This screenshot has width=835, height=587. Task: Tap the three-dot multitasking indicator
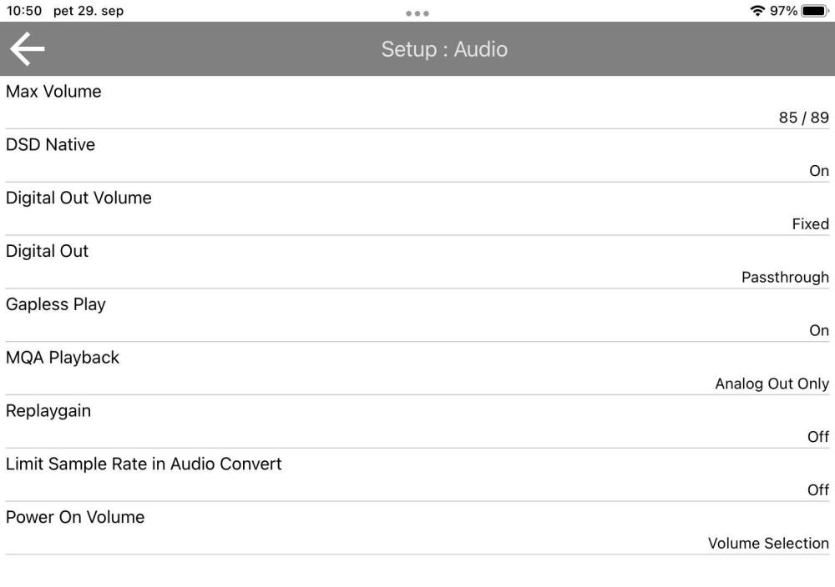(x=417, y=13)
